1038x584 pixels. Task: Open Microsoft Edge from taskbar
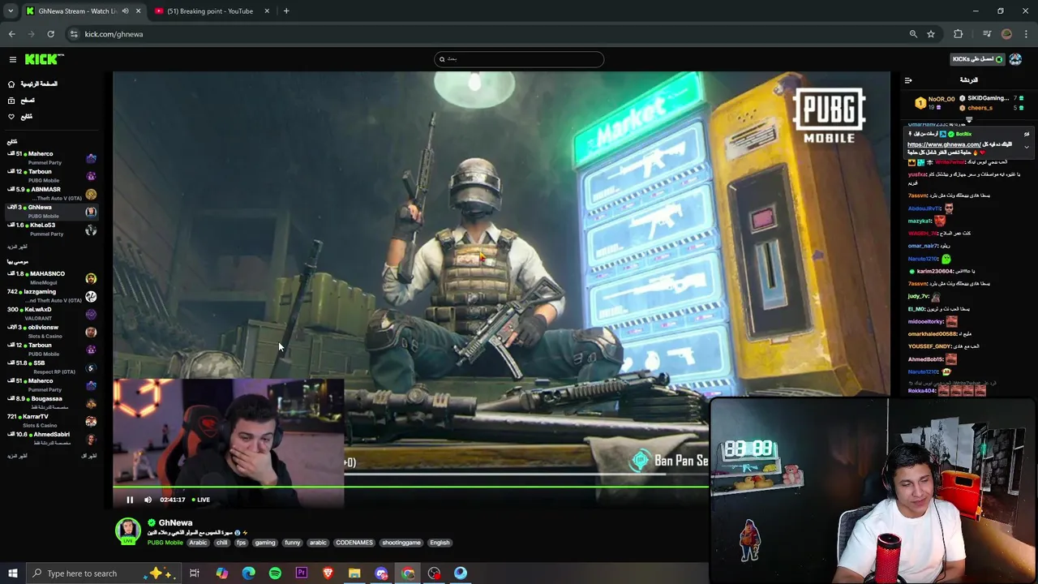(248, 573)
